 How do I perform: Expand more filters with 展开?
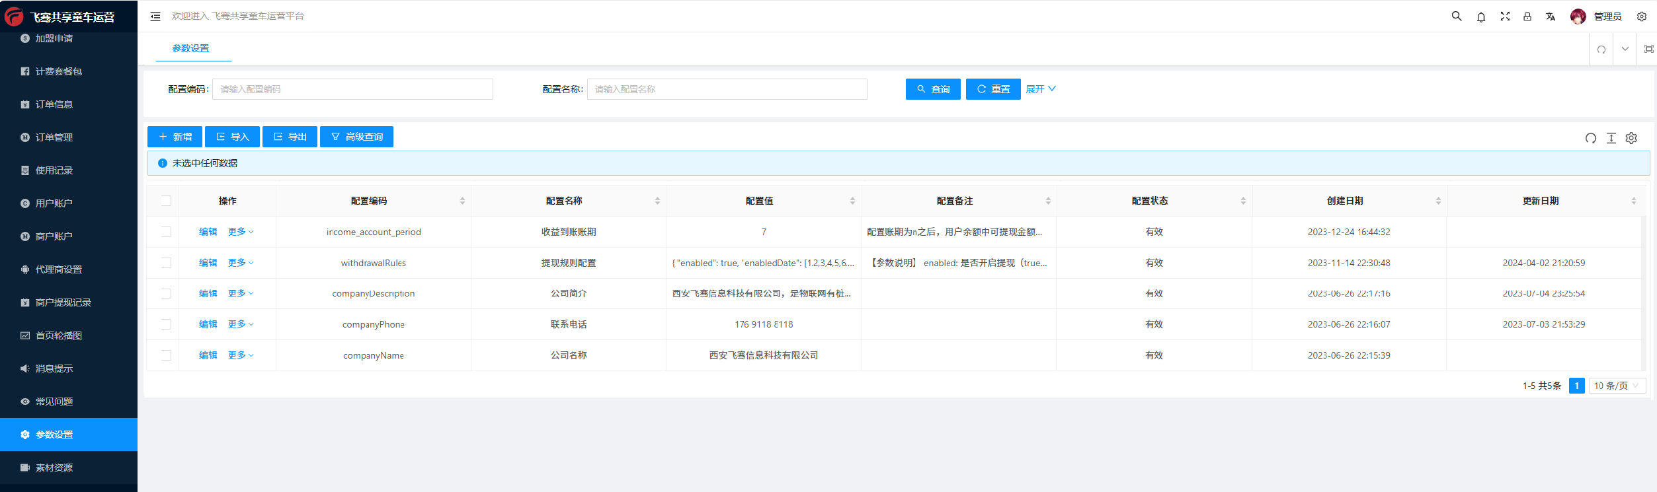click(x=1041, y=89)
